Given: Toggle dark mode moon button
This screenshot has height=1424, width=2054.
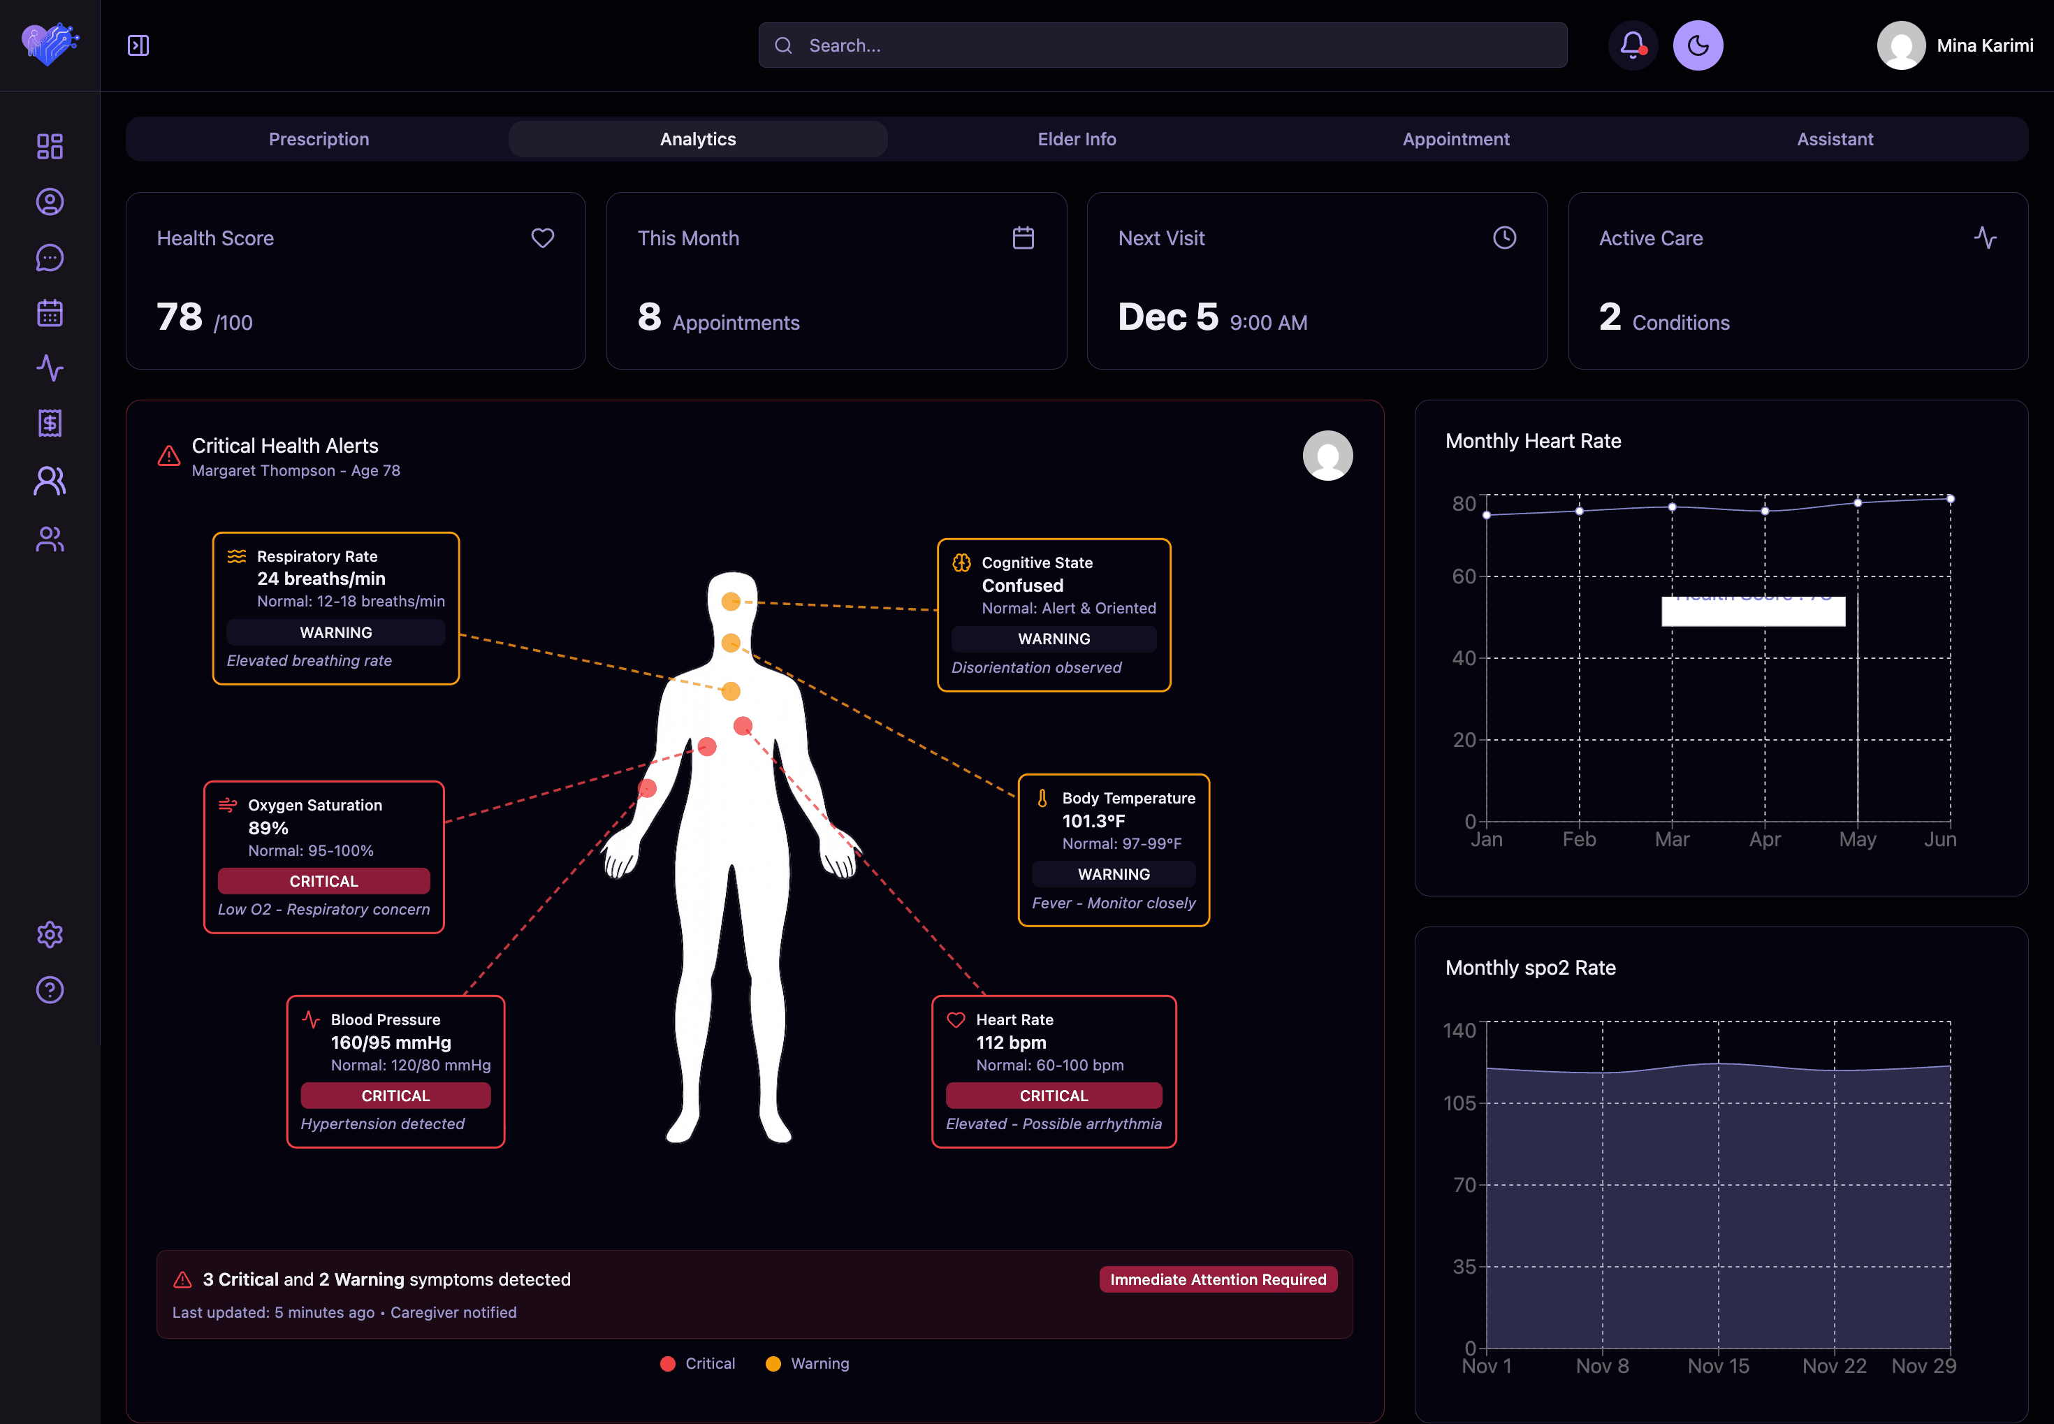Looking at the screenshot, I should (x=1698, y=45).
